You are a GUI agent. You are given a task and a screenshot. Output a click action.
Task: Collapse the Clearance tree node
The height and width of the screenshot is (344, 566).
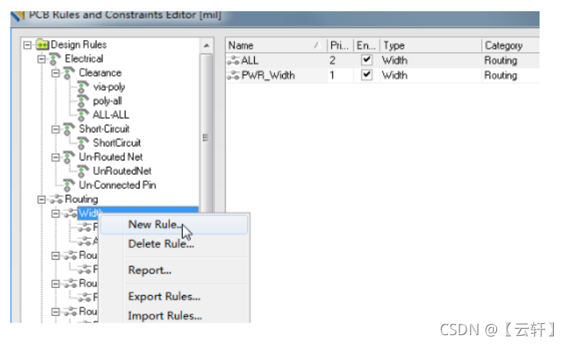pyautogui.click(x=55, y=73)
